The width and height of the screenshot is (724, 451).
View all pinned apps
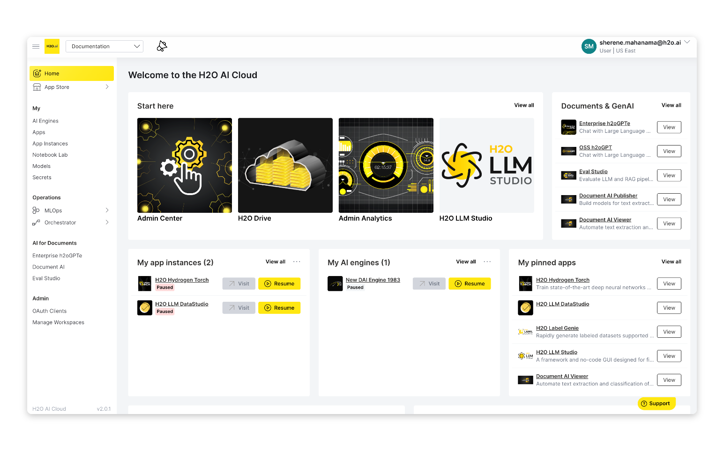click(671, 262)
